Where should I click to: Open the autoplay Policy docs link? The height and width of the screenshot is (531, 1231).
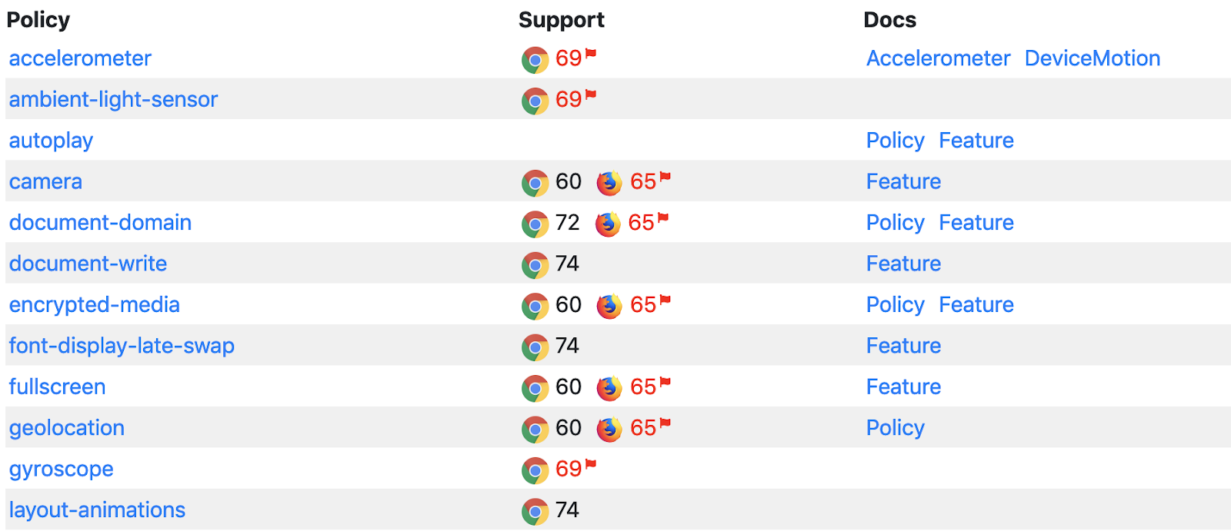tap(895, 141)
